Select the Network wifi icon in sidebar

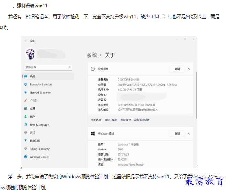pyautogui.click(x=26, y=92)
